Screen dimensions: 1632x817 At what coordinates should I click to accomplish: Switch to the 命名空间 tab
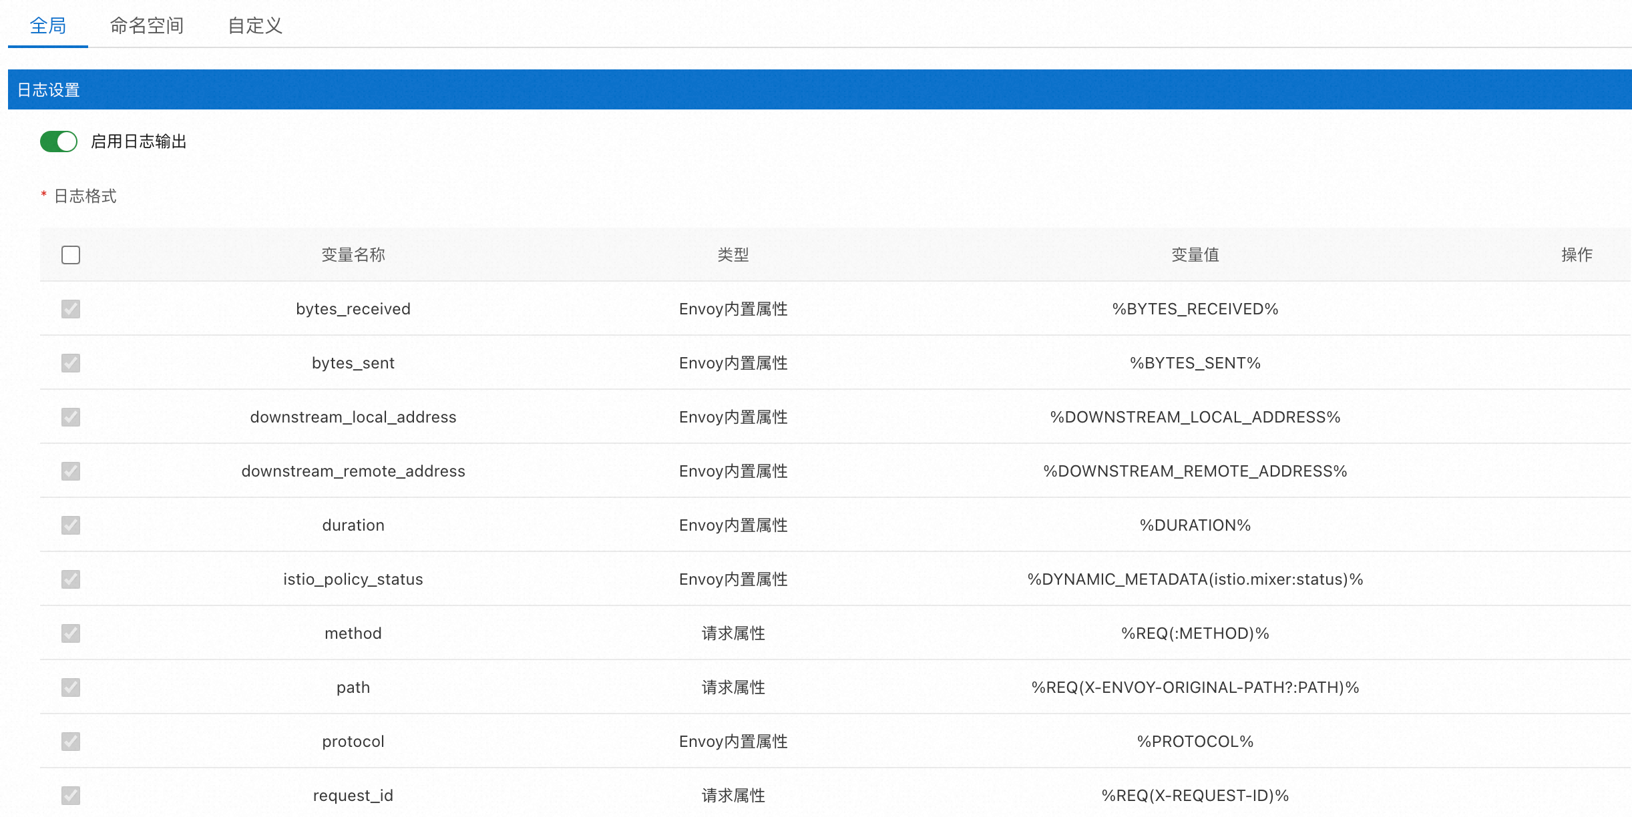[148, 25]
